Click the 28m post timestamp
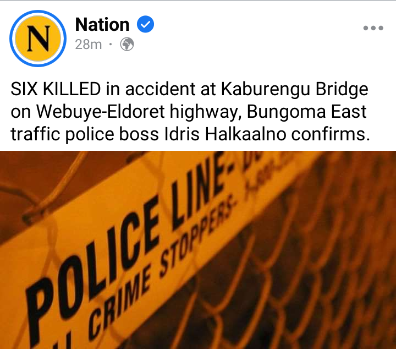The width and height of the screenshot is (396, 350). coord(89,44)
